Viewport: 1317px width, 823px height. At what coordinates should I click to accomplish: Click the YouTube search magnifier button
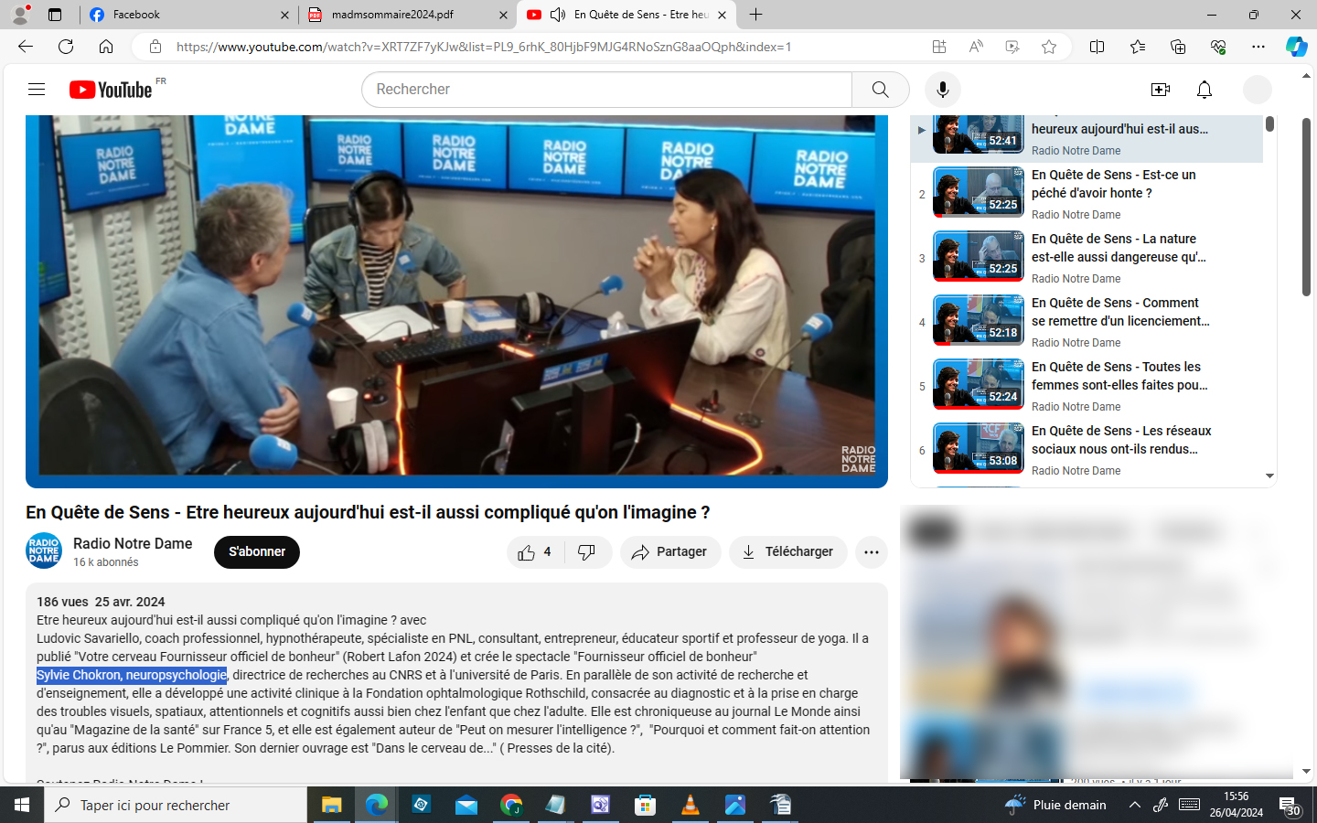pos(880,89)
